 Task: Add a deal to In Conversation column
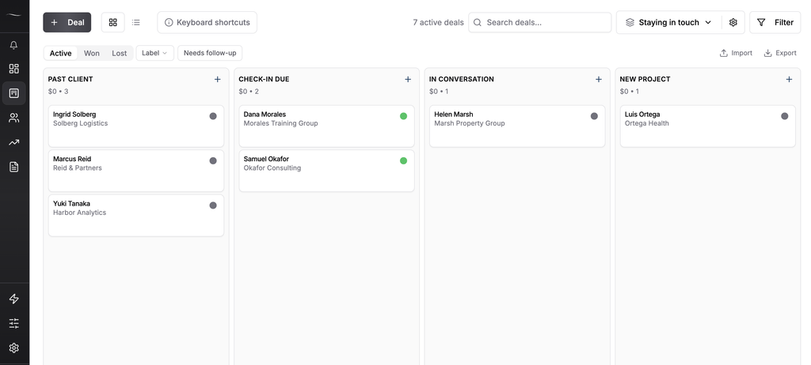pos(599,79)
